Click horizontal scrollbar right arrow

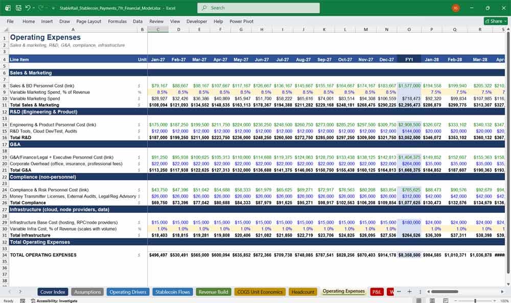pos(502,292)
